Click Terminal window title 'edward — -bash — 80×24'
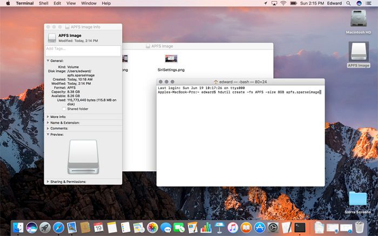The image size is (378, 236). (x=243, y=82)
